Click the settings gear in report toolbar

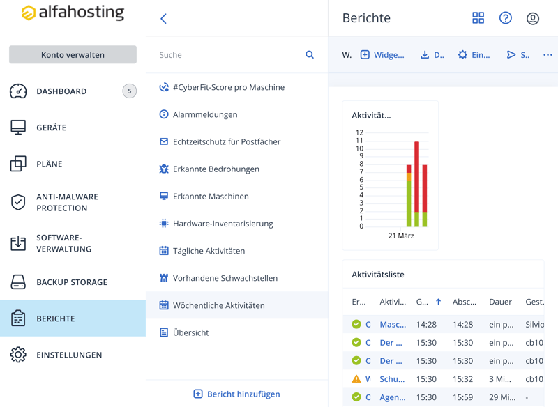point(462,55)
